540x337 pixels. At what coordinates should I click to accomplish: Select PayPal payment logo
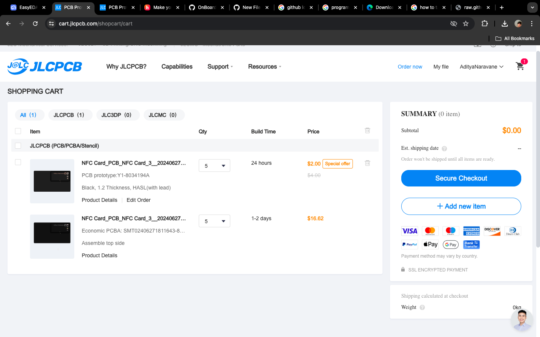coord(409,245)
